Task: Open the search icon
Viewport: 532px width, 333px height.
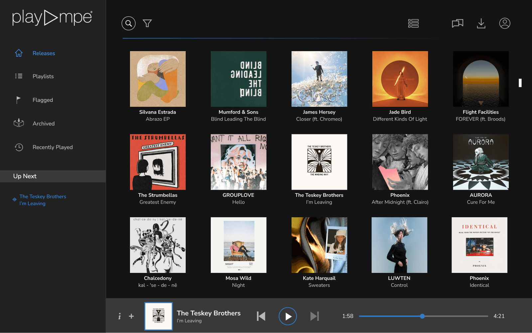Action: click(x=128, y=23)
